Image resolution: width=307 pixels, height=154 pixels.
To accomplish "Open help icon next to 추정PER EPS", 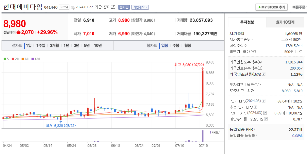I will point(255,107).
